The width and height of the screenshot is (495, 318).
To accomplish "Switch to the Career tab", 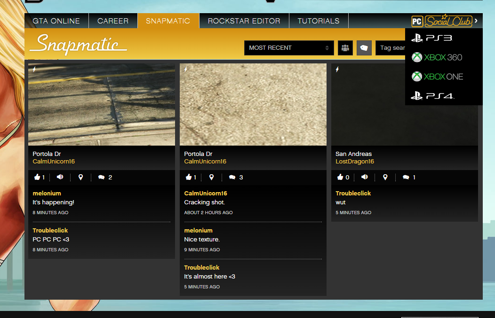I will [113, 21].
